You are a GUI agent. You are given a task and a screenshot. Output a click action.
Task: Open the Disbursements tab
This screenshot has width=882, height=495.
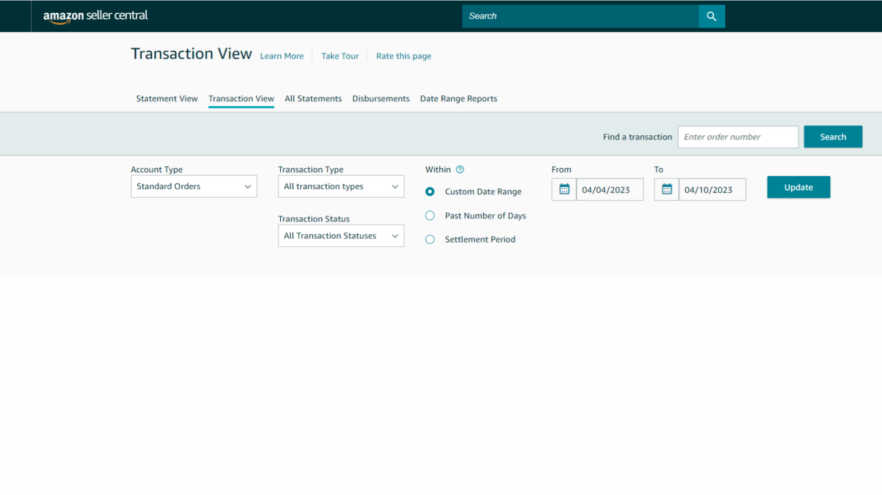click(x=381, y=99)
